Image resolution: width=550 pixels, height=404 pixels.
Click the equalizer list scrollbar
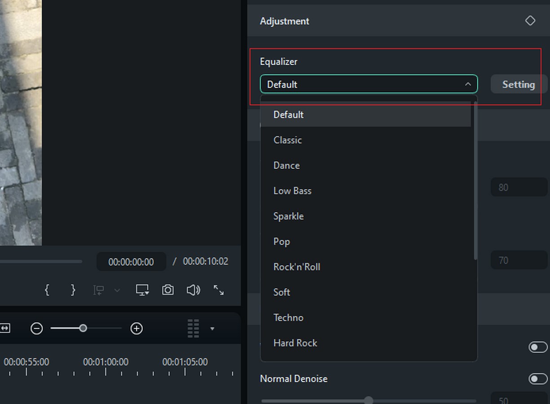coord(475,180)
